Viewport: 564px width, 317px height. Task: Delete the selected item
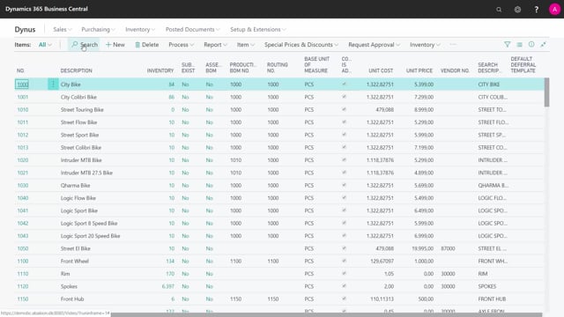[x=147, y=45]
